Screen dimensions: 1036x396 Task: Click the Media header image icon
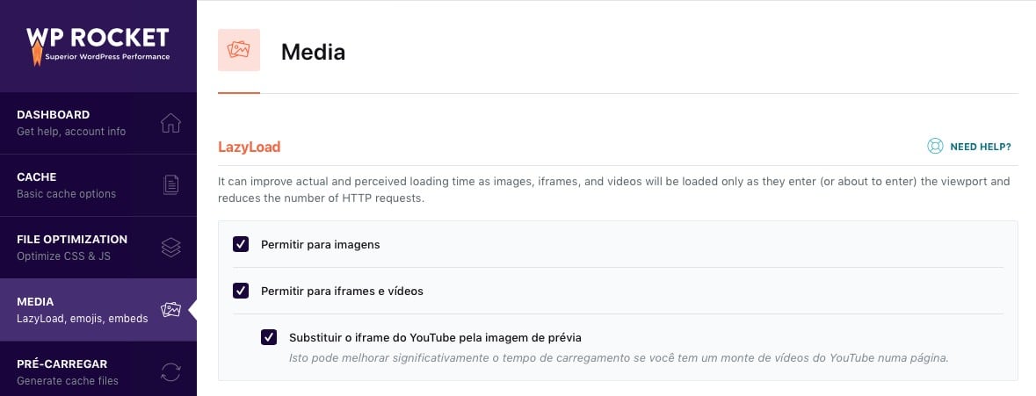pyautogui.click(x=239, y=50)
